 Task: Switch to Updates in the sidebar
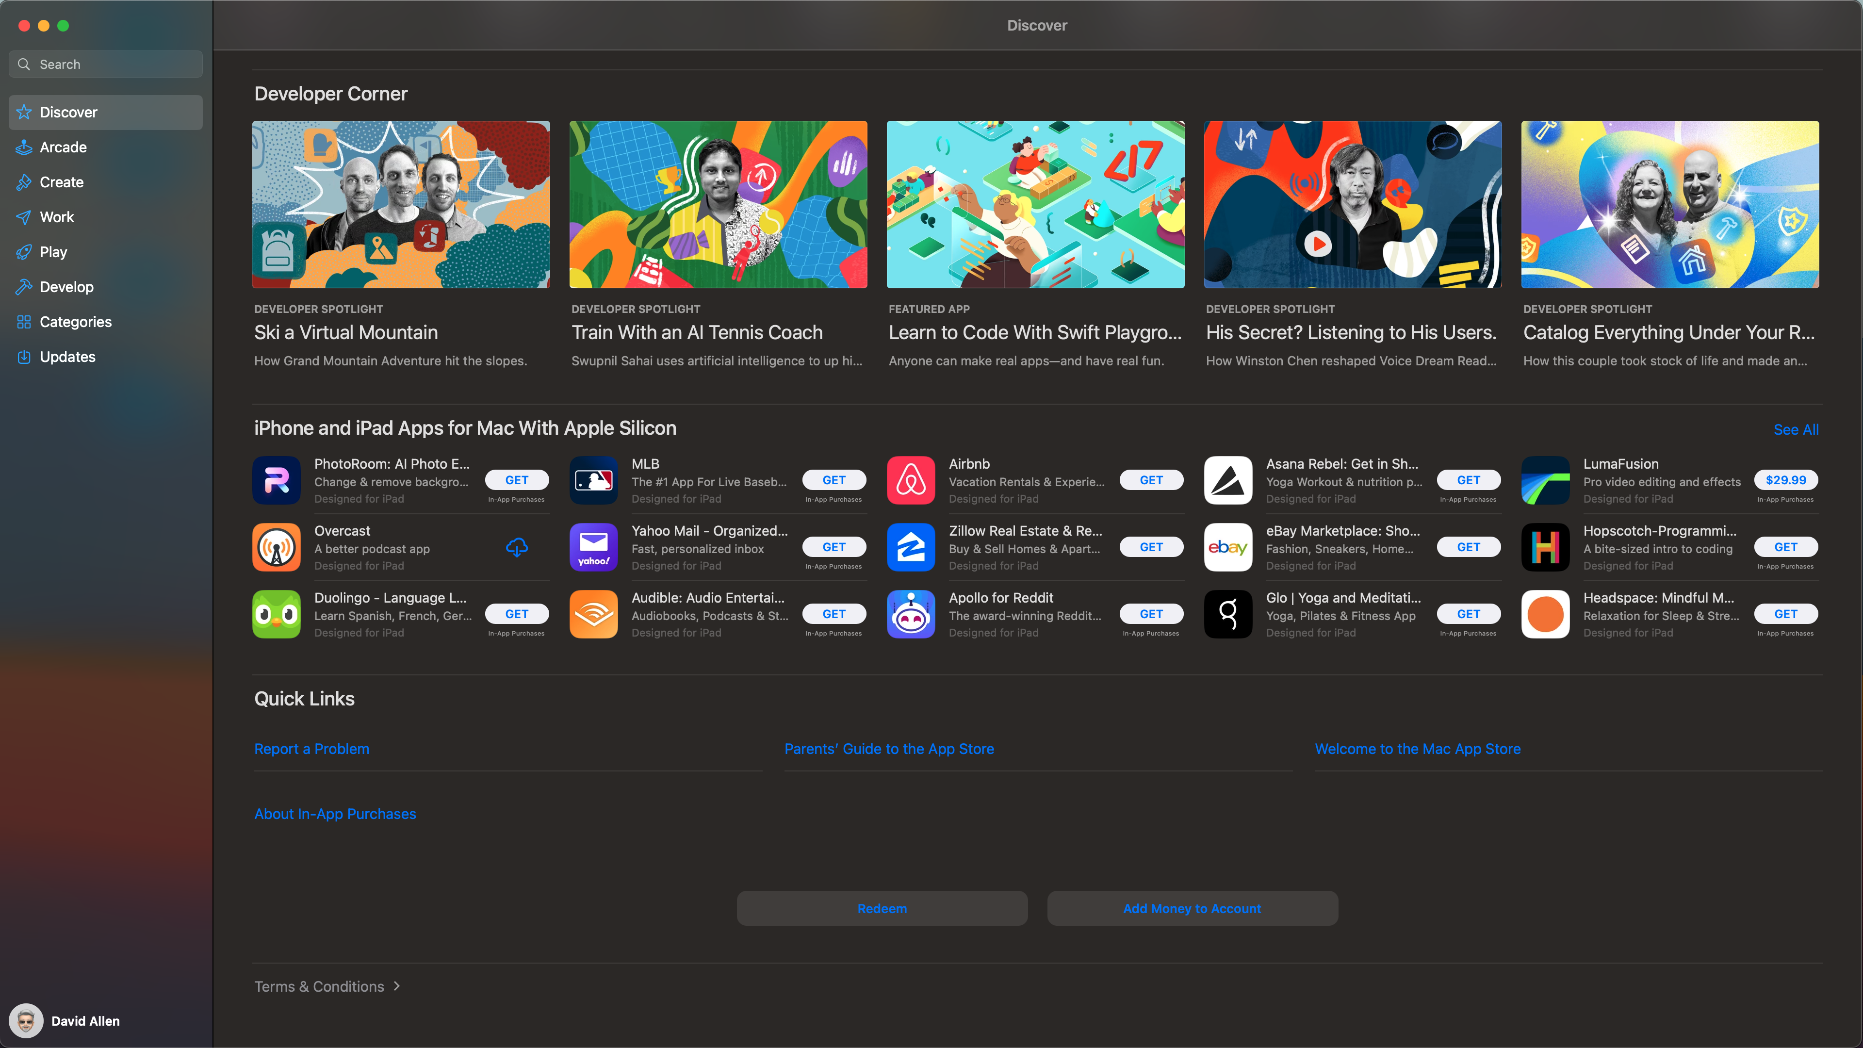coord(67,357)
